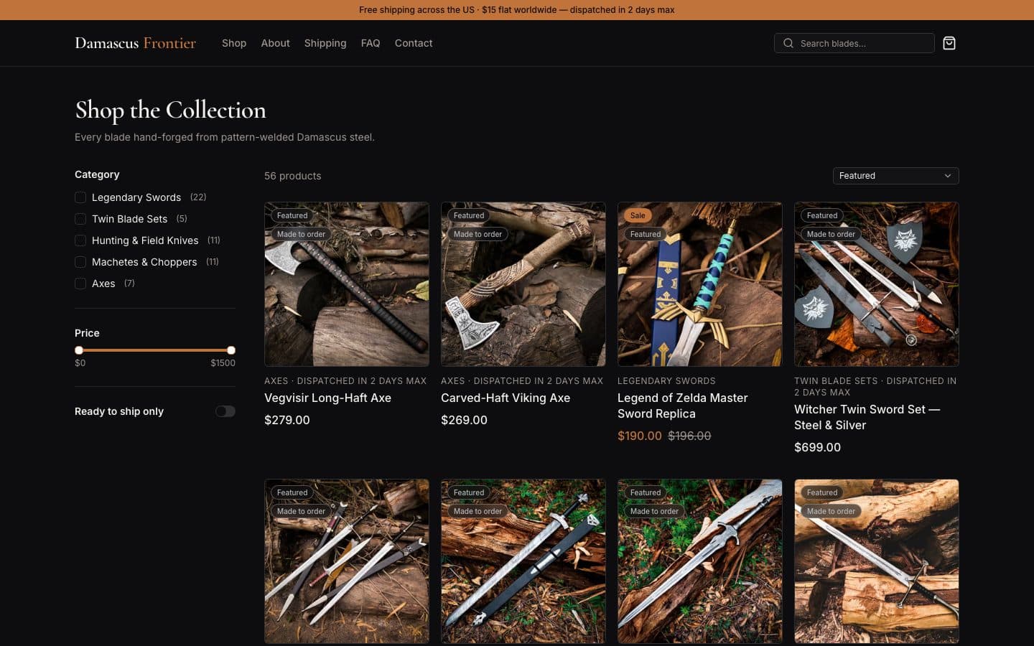Viewport: 1034px width, 646px height.
Task: Open the Contact nav link
Action: coord(414,43)
